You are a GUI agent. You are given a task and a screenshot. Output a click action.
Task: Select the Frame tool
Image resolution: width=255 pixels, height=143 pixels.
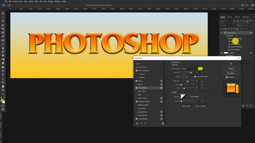click(x=3, y=33)
